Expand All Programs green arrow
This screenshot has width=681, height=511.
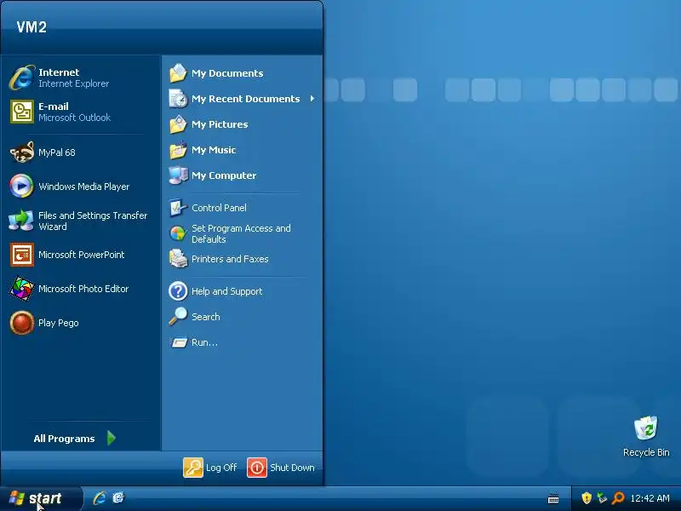point(112,438)
